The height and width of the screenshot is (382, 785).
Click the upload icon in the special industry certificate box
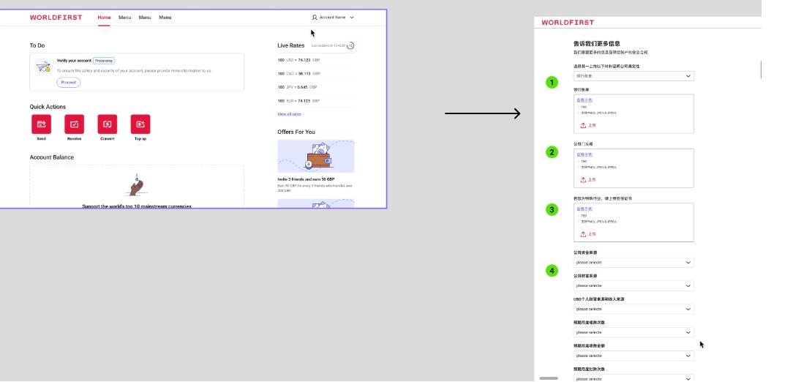(x=583, y=233)
